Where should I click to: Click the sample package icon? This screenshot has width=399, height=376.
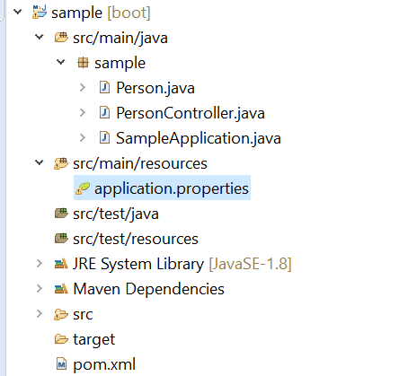tap(83, 63)
